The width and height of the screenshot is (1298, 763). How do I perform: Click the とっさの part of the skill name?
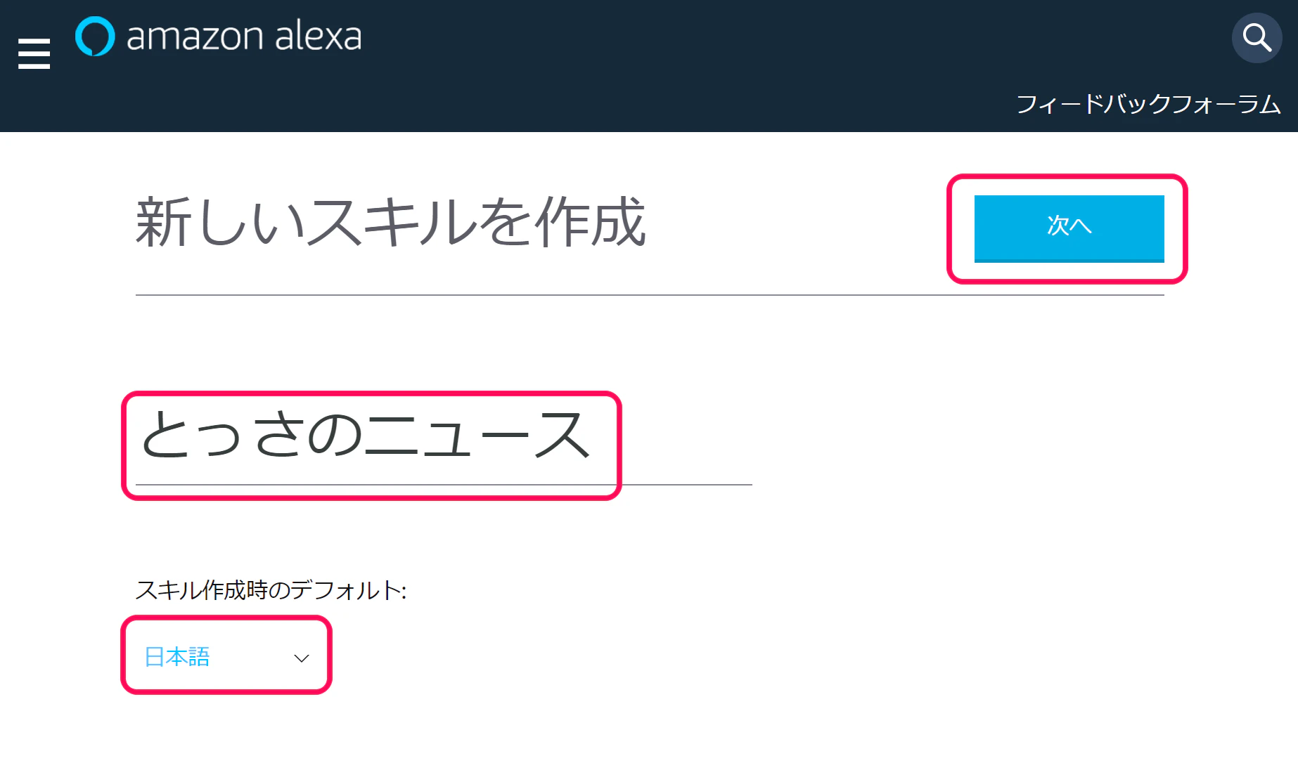point(252,436)
